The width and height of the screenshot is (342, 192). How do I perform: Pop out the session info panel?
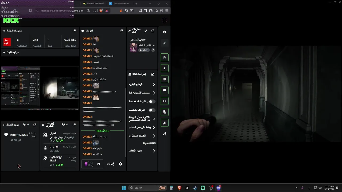pyautogui.click(x=74, y=31)
